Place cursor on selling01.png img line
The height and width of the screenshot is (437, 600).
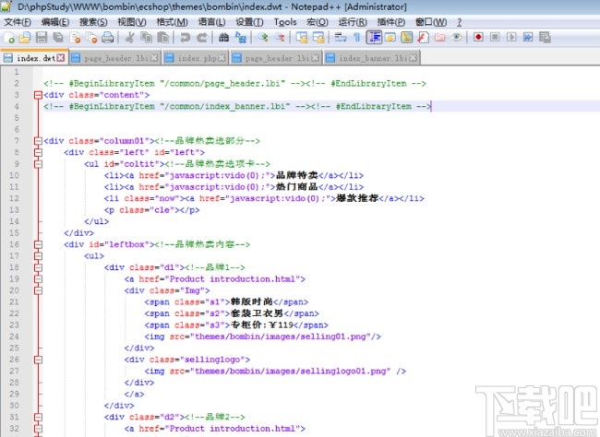(262, 337)
